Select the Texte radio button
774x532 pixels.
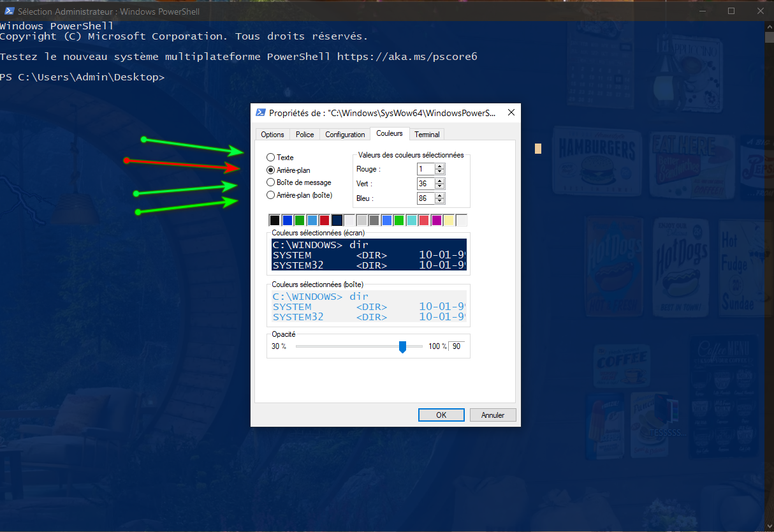click(x=271, y=158)
